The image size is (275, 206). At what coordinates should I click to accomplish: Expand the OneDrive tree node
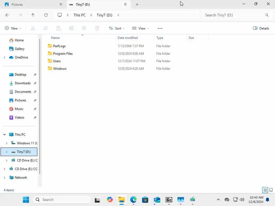(x=4, y=57)
